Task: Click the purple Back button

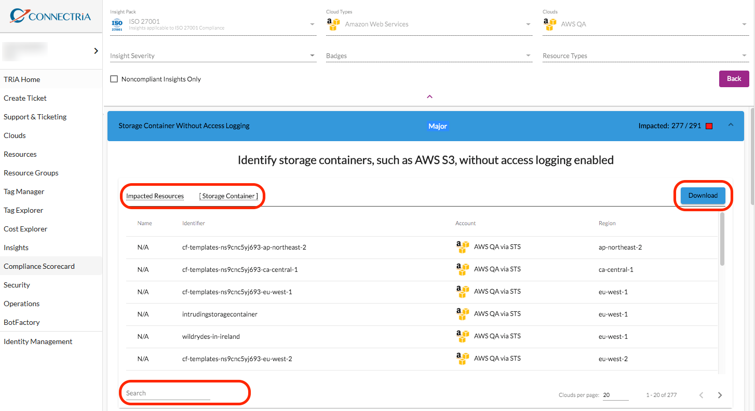Action: click(x=734, y=79)
